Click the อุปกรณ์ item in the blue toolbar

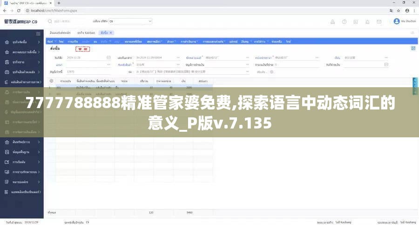233,42
